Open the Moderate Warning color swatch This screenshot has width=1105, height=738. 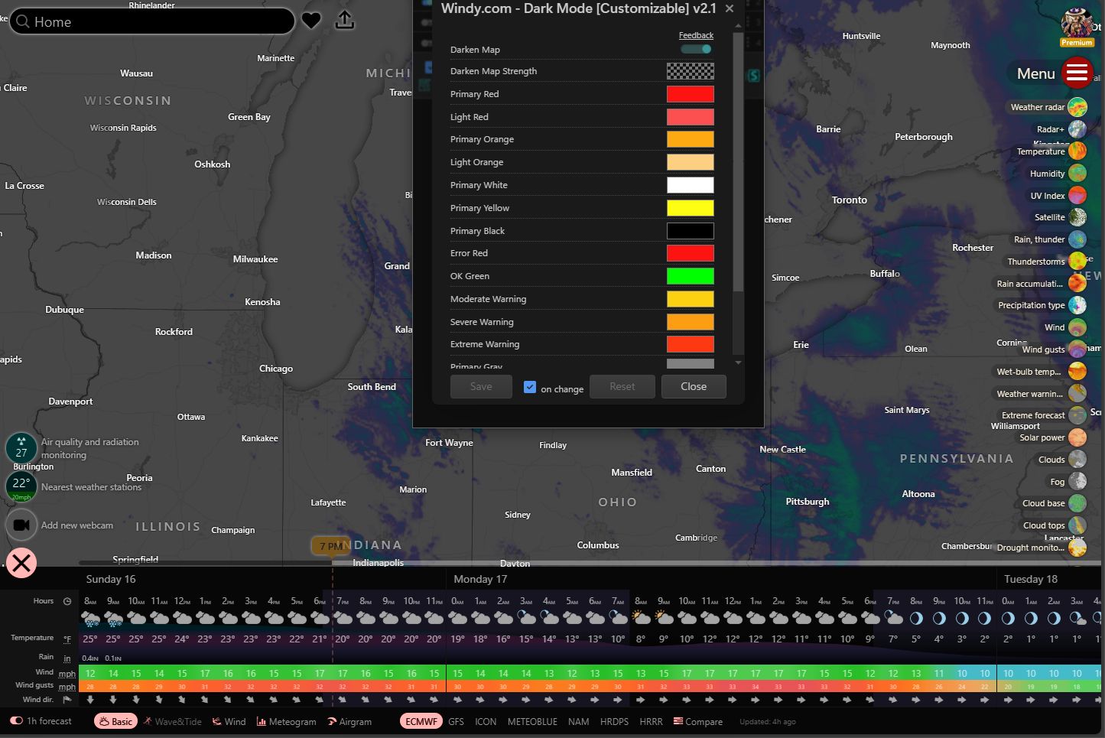point(691,299)
